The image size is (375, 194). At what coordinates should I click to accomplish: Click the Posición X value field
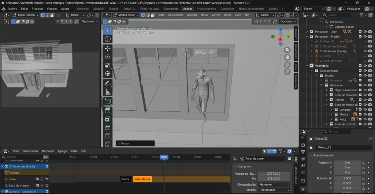[x=347, y=163]
